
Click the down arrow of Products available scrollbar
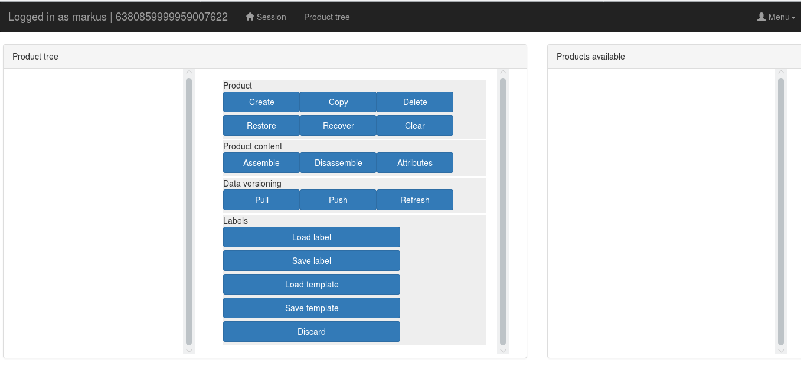pyautogui.click(x=781, y=350)
